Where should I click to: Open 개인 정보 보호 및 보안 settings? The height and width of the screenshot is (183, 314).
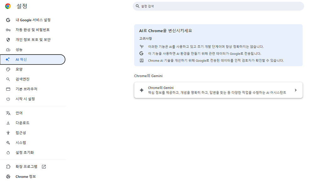(x=33, y=40)
